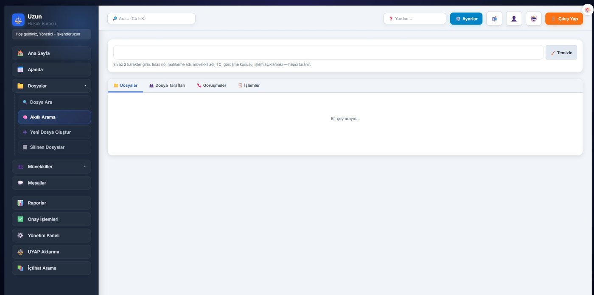Collapse the Dosyalar sidebar section arrow
This screenshot has height=295, width=594.
coord(85,86)
